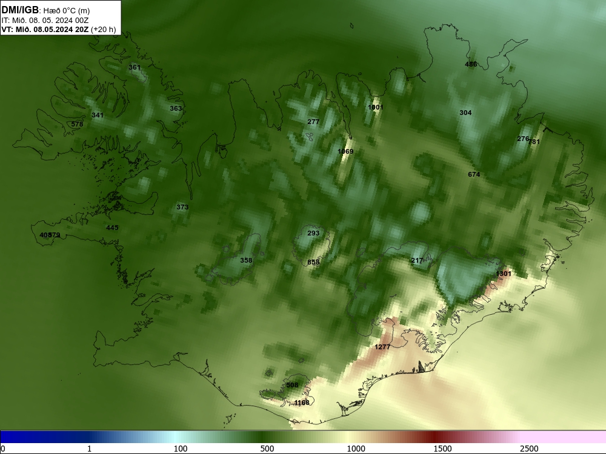Click the 1500 tick label on the colorbar
This screenshot has height=454, width=606.
tap(442, 449)
